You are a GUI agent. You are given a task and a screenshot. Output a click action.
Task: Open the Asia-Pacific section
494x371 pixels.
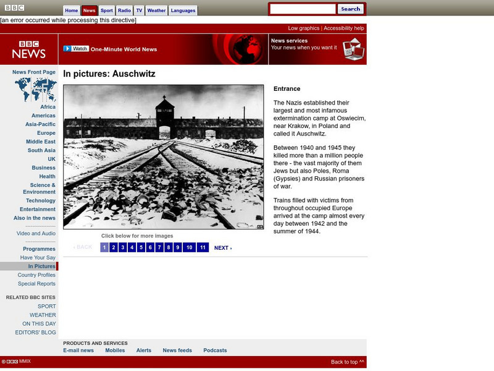point(40,124)
